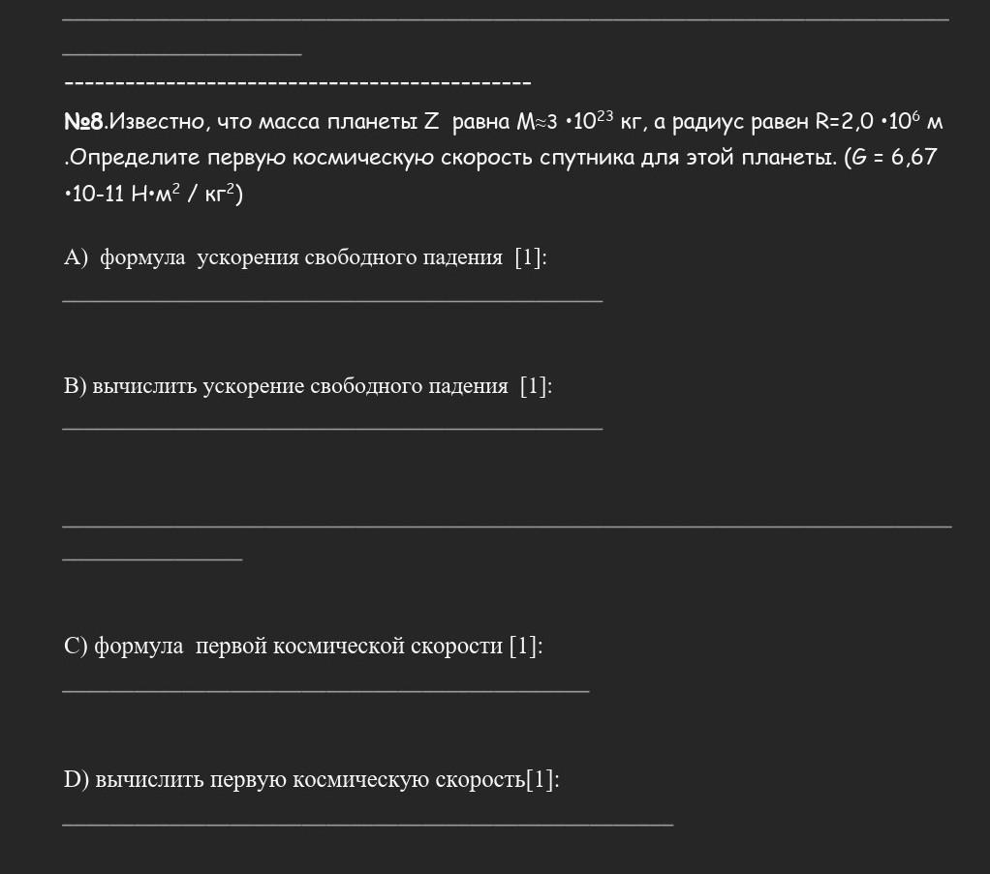Click the score mark [1] after part A
The height and width of the screenshot is (874, 990).
(531, 257)
